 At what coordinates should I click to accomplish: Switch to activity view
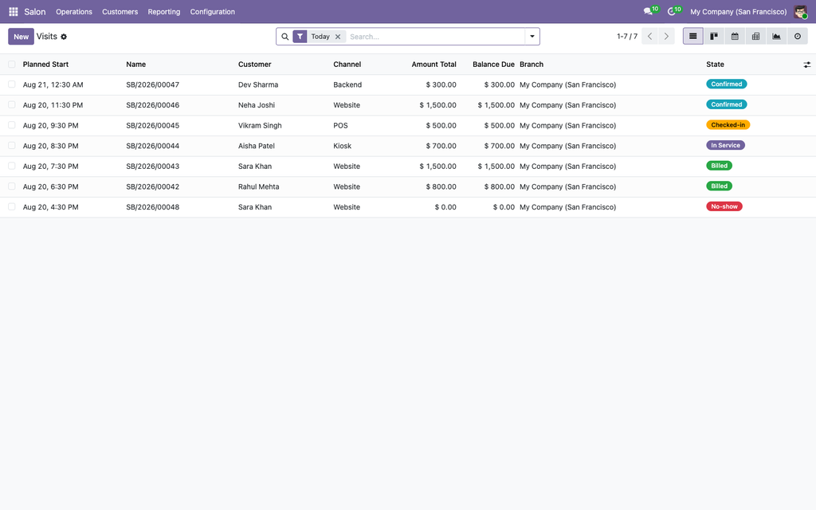coord(797,37)
